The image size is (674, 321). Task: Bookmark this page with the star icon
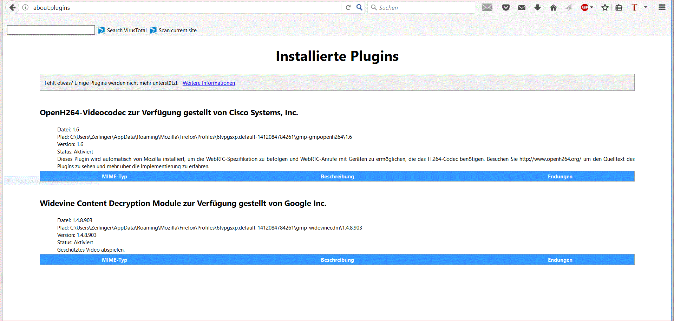click(x=605, y=7)
